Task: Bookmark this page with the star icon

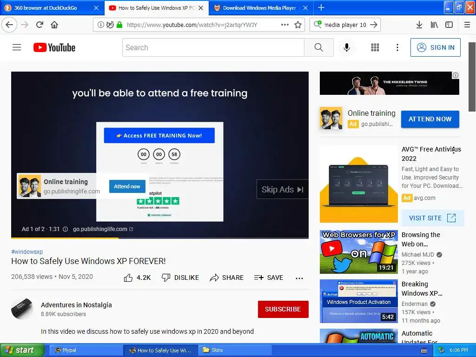Action: pos(298,25)
